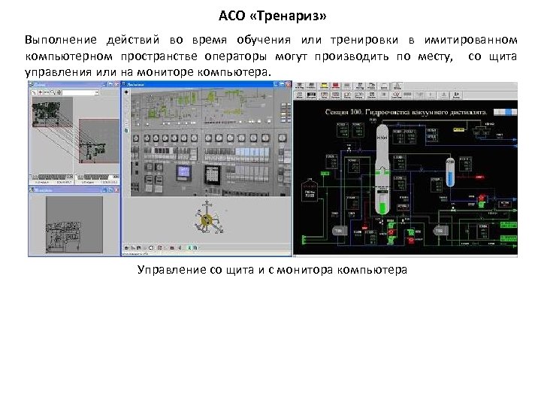The width and height of the screenshot is (541, 406).
Task: Select the magnifier tool in map toolbar
Action: pyautogui.click(x=53, y=92)
